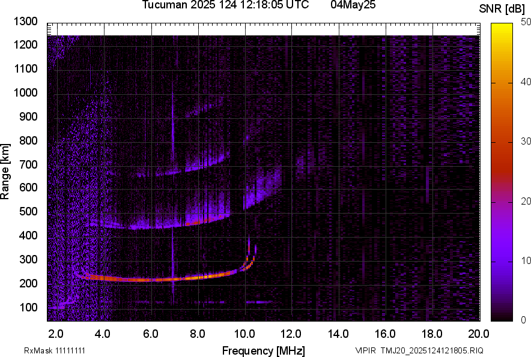Click range axis tick 100

(28, 307)
